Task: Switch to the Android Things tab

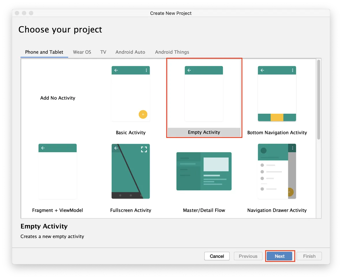Action: tap(172, 52)
